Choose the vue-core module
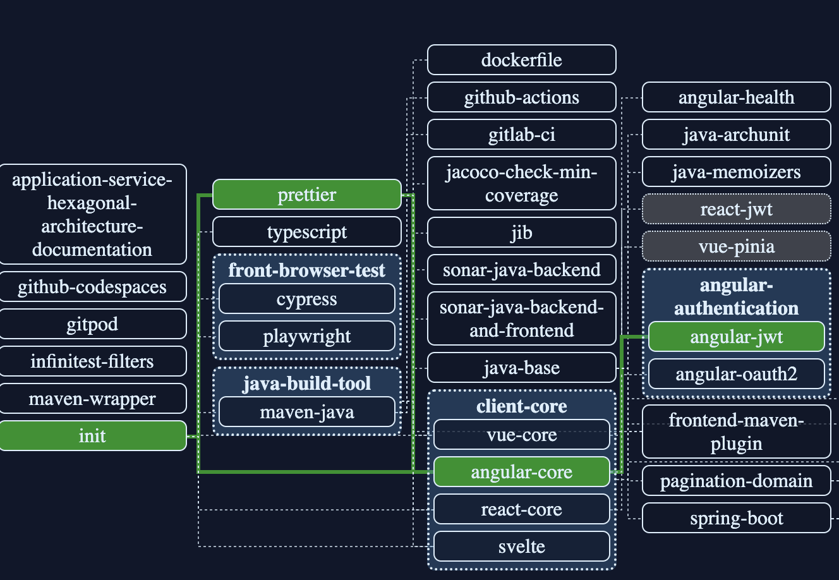Screen dimensions: 839x580 (x=521, y=435)
